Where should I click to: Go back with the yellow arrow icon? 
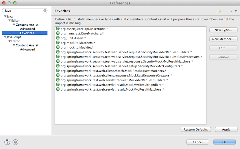pyautogui.click(x=219, y=11)
